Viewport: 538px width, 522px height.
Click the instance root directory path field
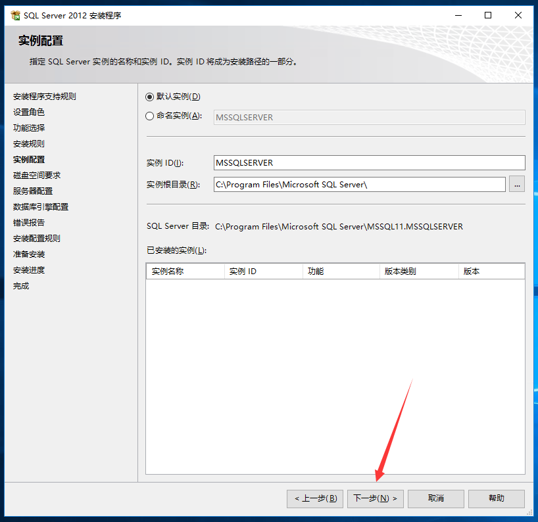click(x=359, y=185)
